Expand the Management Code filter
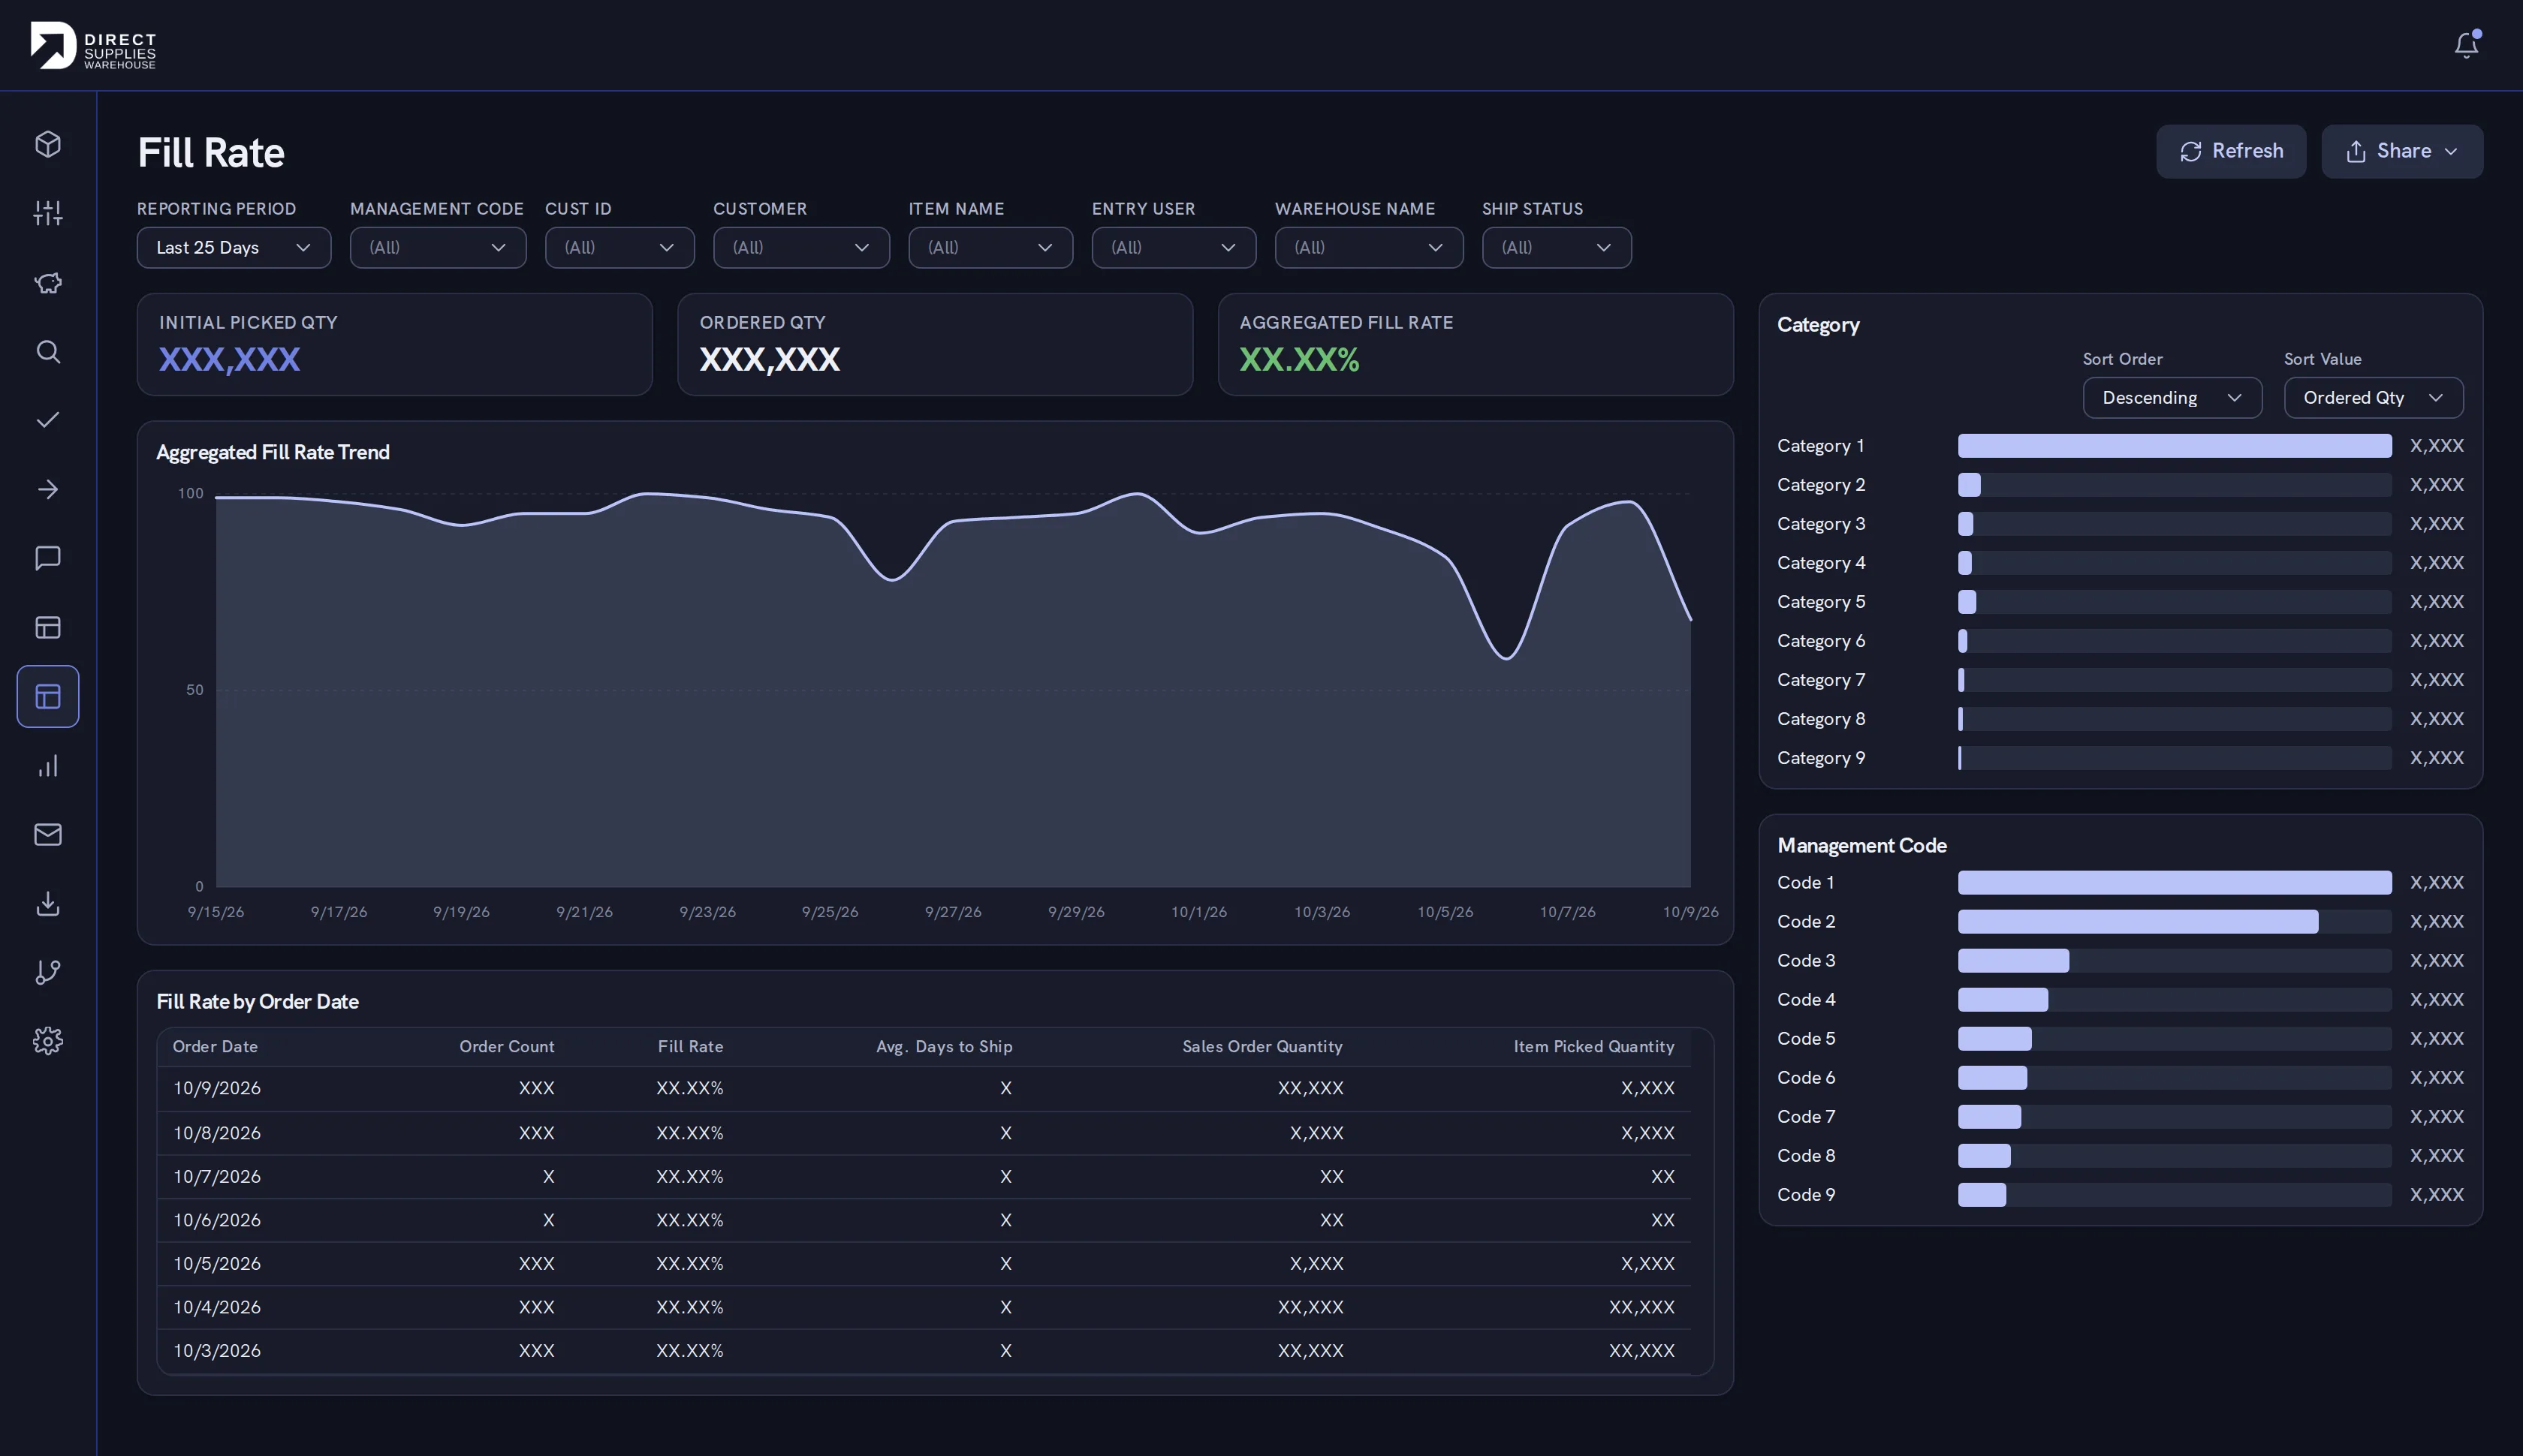The image size is (2523, 1456). coord(439,247)
